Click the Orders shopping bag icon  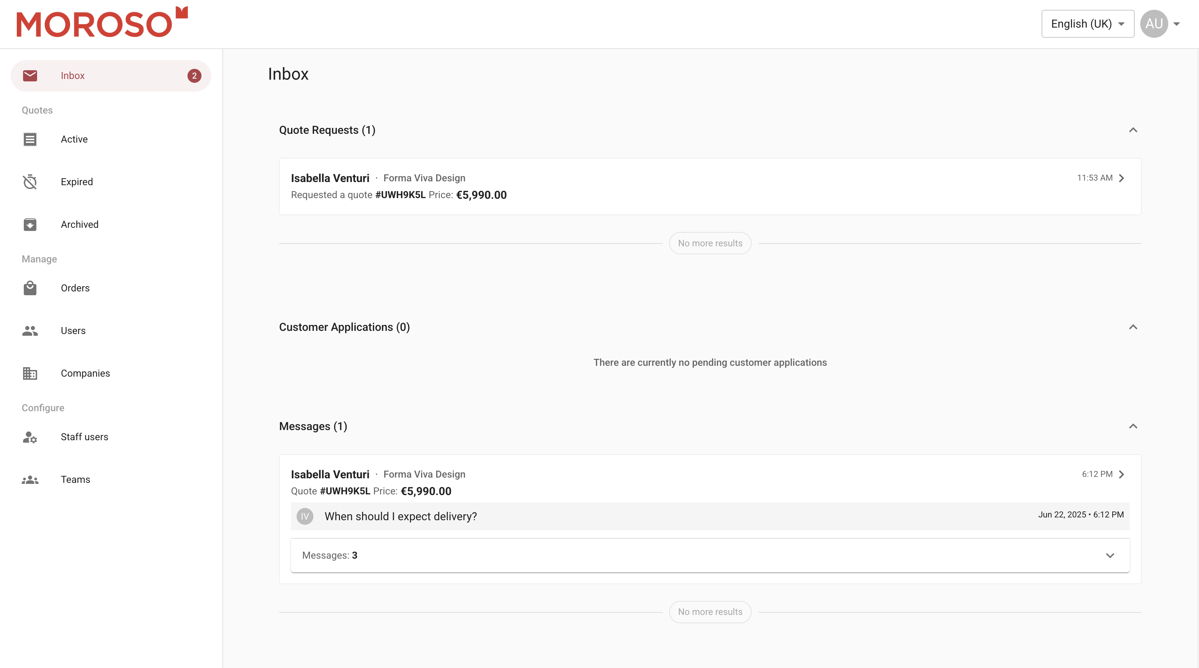(30, 288)
